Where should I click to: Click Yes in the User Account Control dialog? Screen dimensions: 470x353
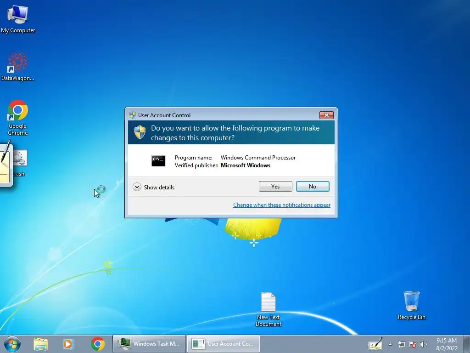click(x=275, y=187)
